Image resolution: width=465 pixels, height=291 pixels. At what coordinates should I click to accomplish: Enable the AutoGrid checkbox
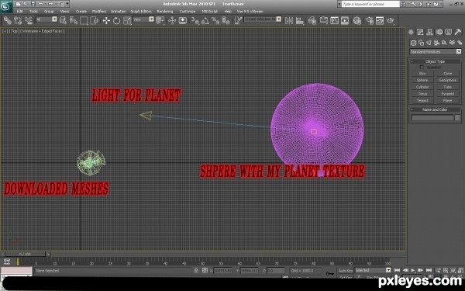[x=422, y=67]
